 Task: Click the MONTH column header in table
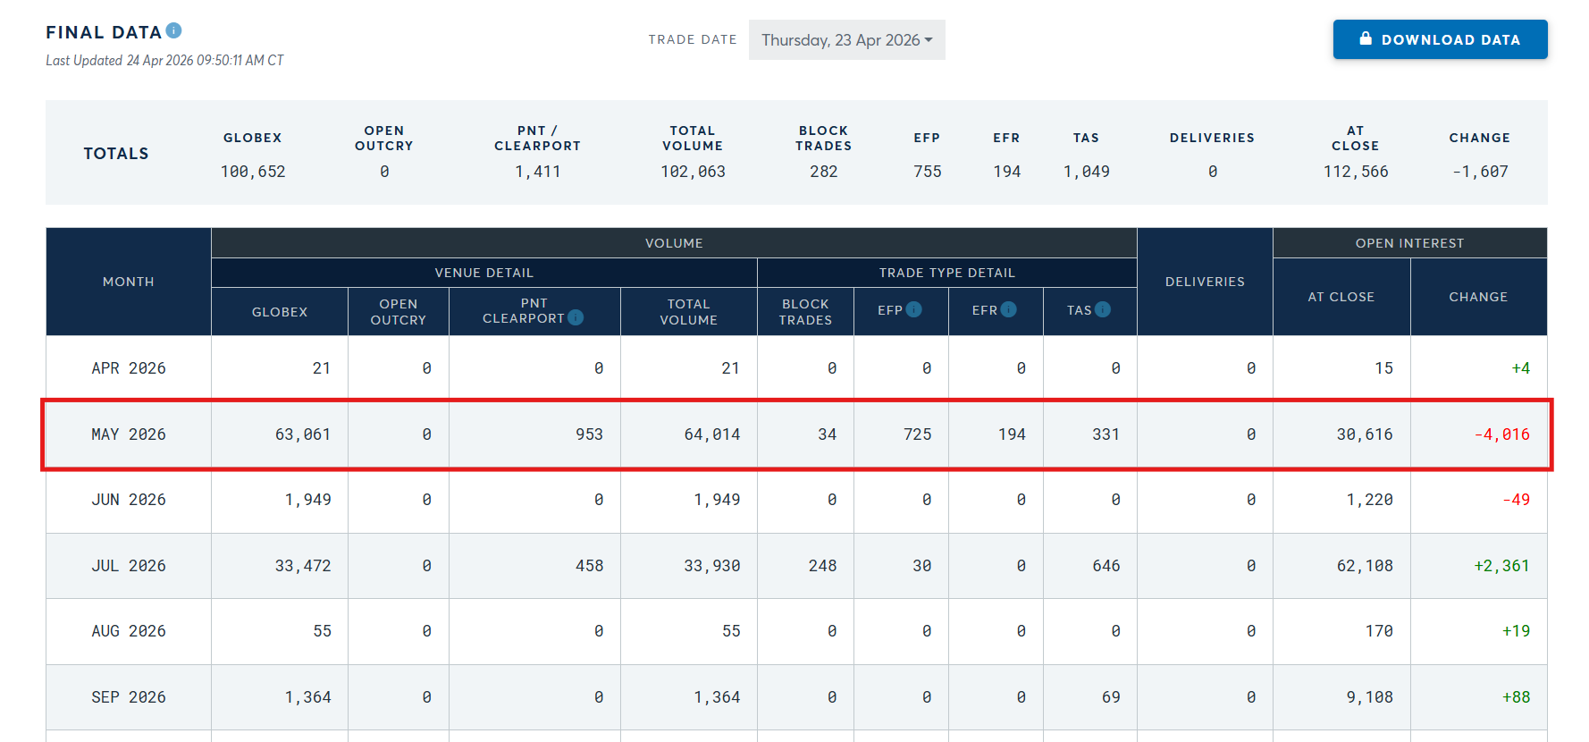coord(129,282)
